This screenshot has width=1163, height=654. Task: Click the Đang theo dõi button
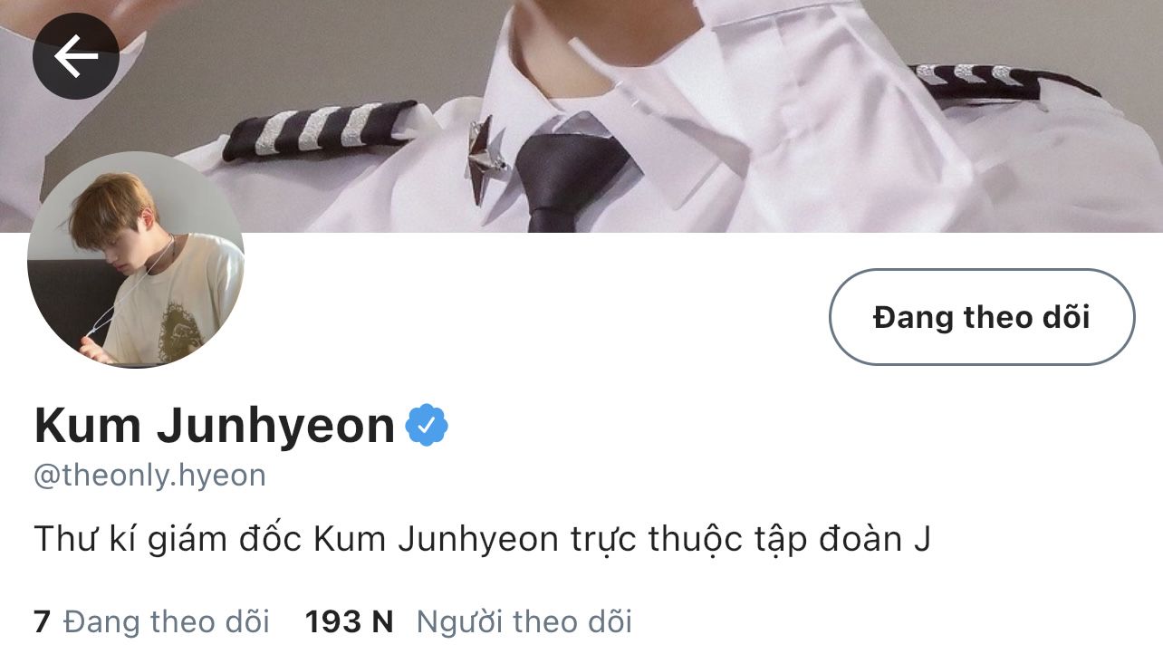click(982, 317)
